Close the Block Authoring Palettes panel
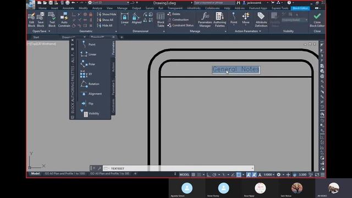 [72, 40]
